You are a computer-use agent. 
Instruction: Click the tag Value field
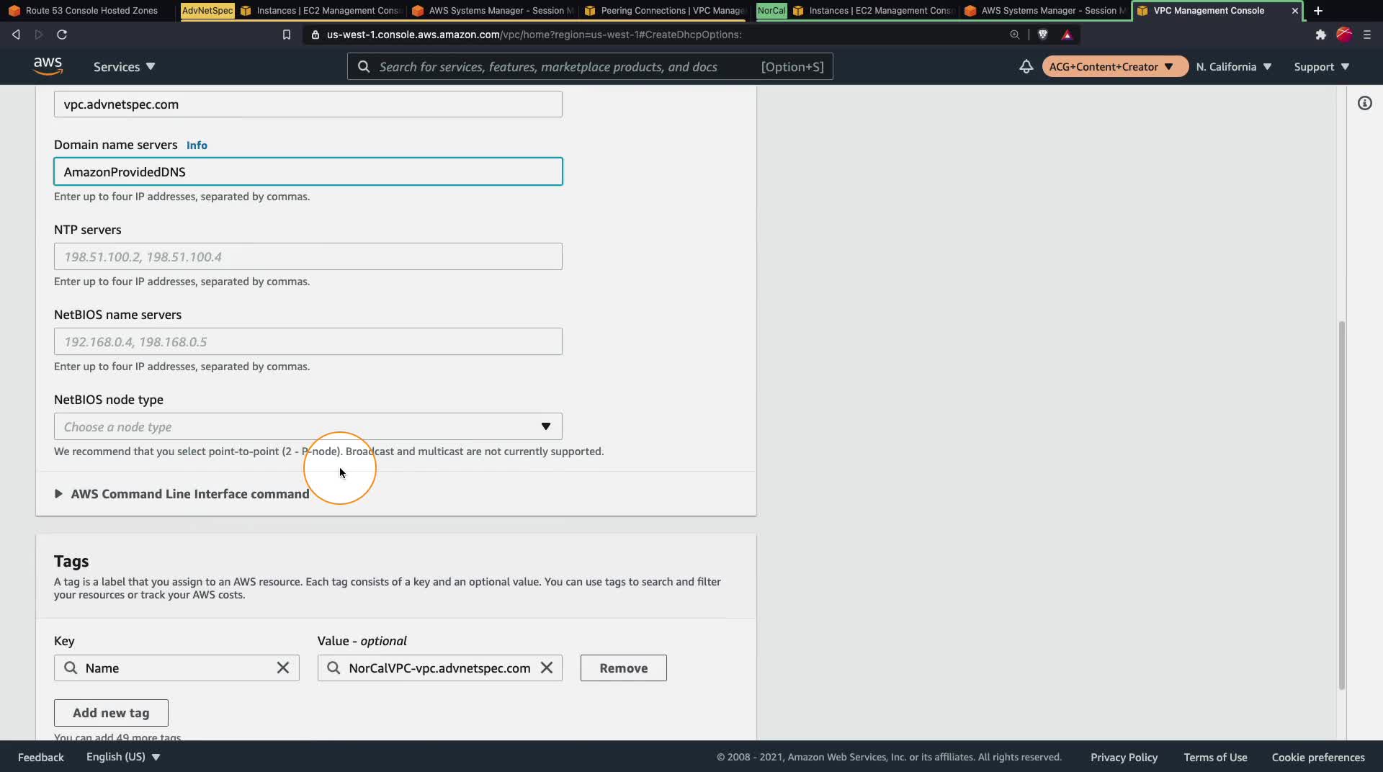pyautogui.click(x=440, y=668)
